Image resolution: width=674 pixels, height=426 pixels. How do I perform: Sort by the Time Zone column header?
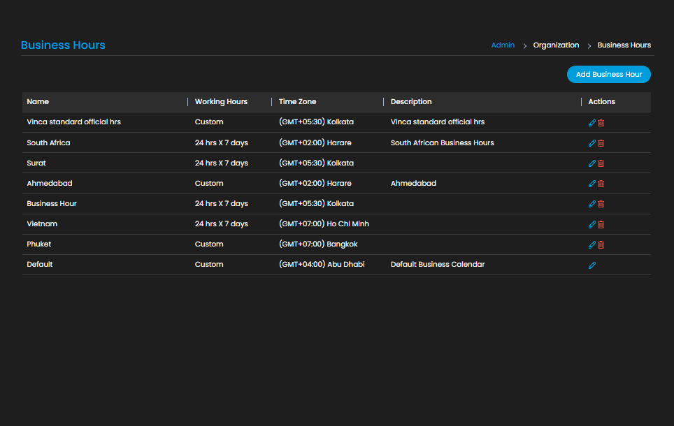coord(297,102)
